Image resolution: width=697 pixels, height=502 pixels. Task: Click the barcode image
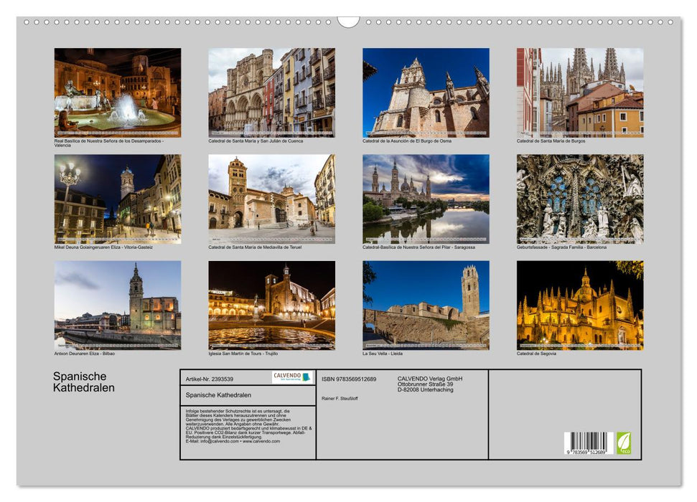click(589, 443)
